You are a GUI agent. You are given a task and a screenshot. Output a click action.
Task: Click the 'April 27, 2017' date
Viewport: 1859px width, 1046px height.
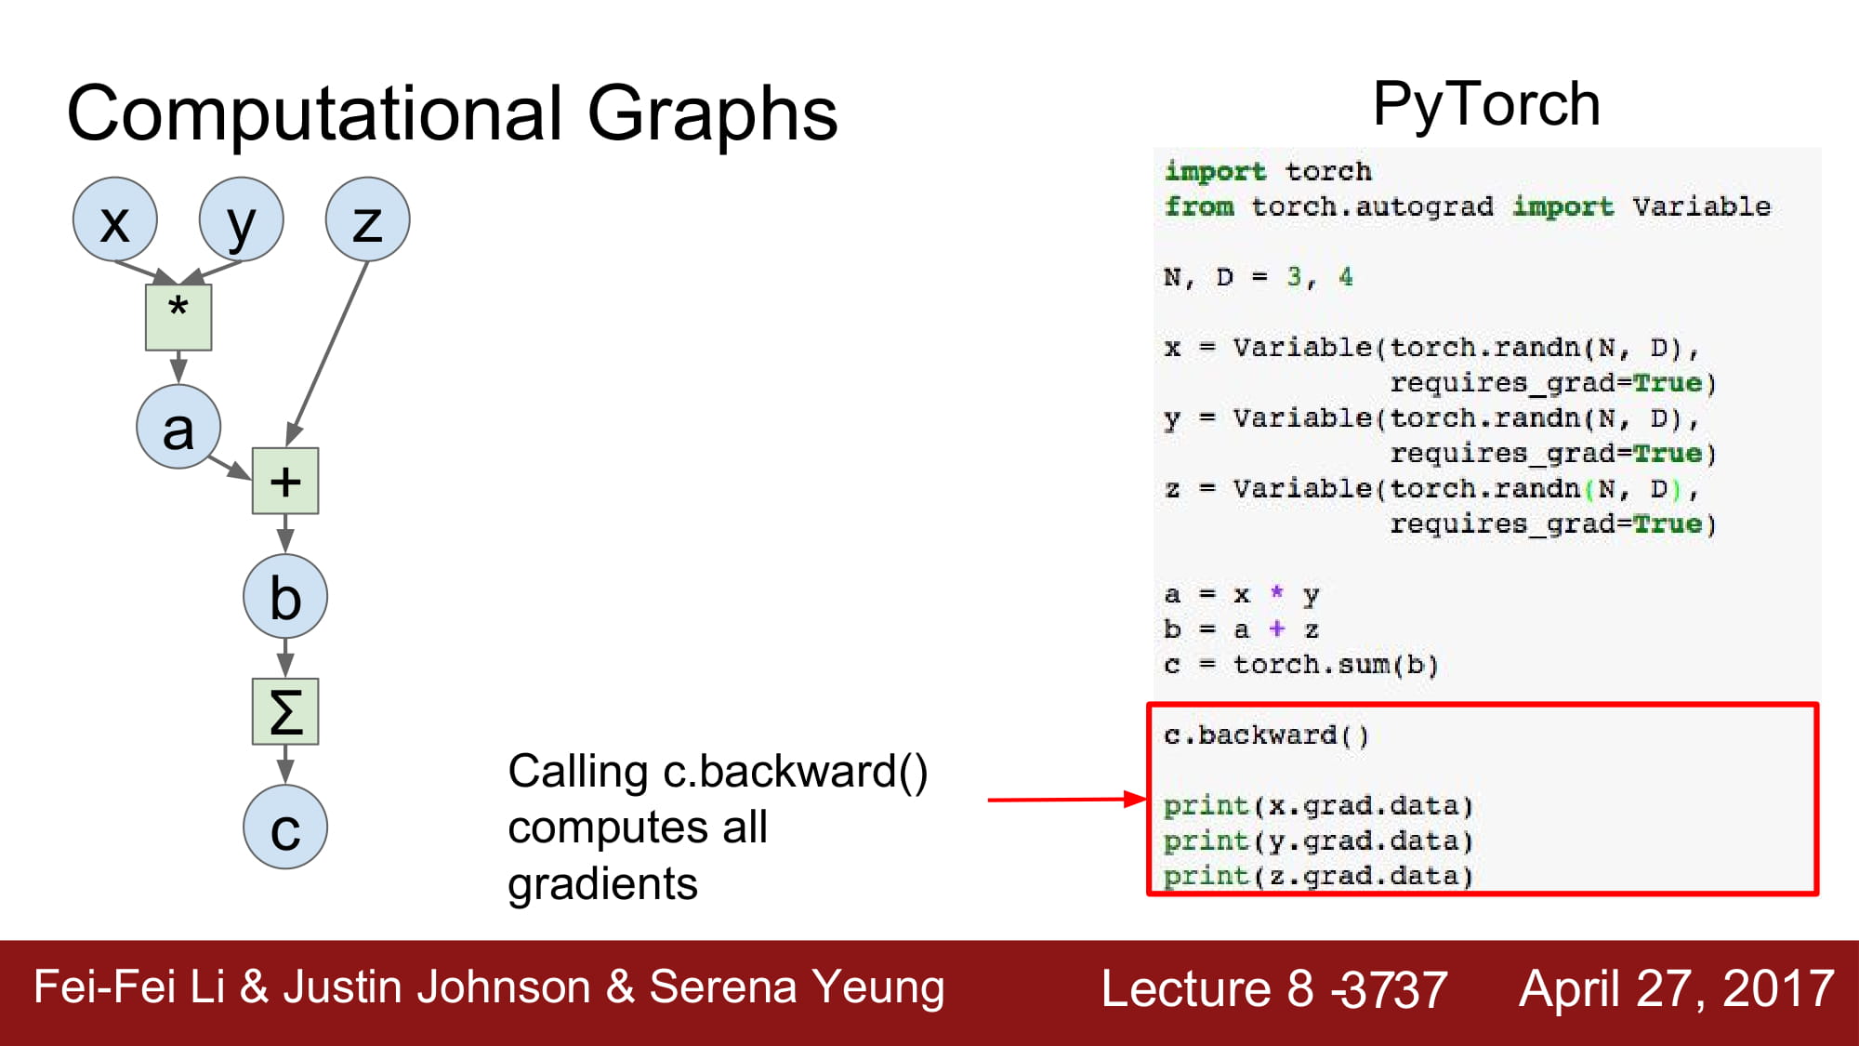click(x=1677, y=988)
